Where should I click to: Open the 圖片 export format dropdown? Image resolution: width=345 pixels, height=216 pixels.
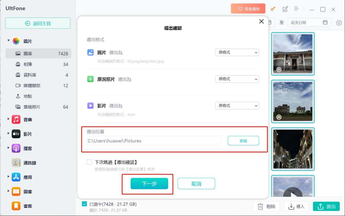click(x=237, y=52)
